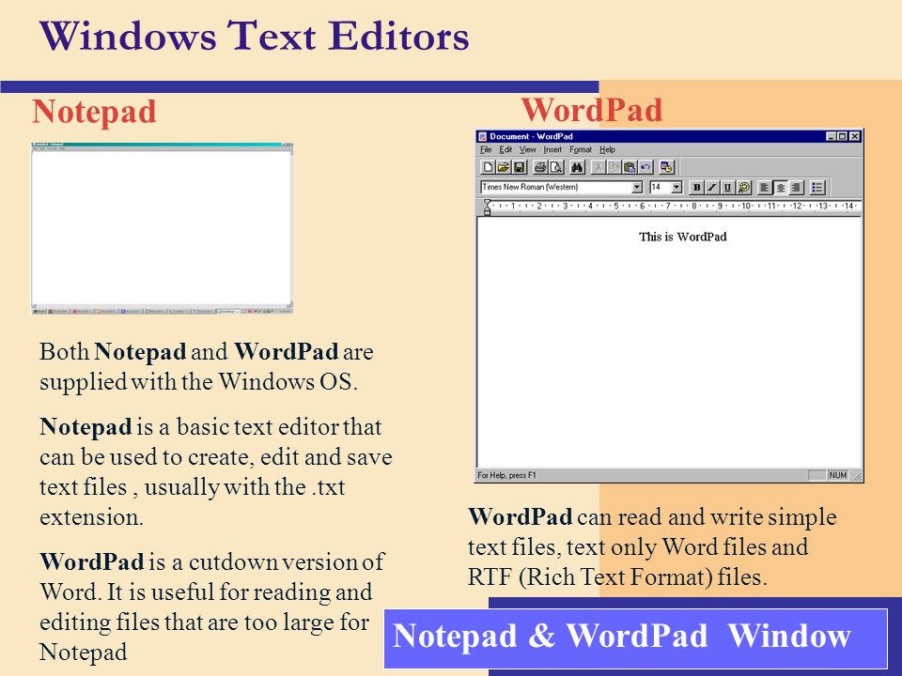Click the indent marker on the ruler
The width and height of the screenshot is (902, 676).
(x=488, y=207)
